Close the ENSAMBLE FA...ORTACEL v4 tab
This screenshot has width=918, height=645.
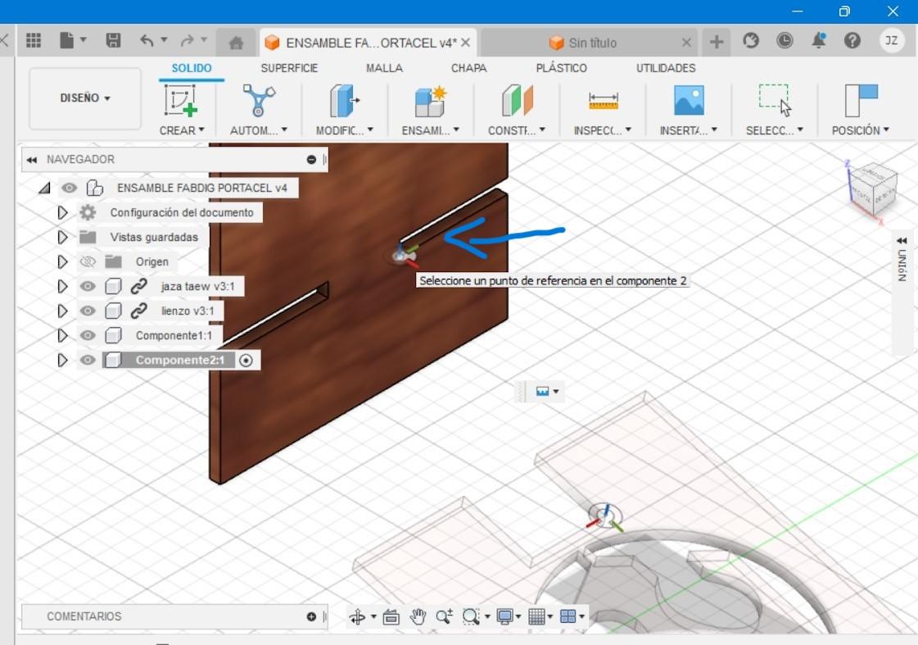click(465, 42)
